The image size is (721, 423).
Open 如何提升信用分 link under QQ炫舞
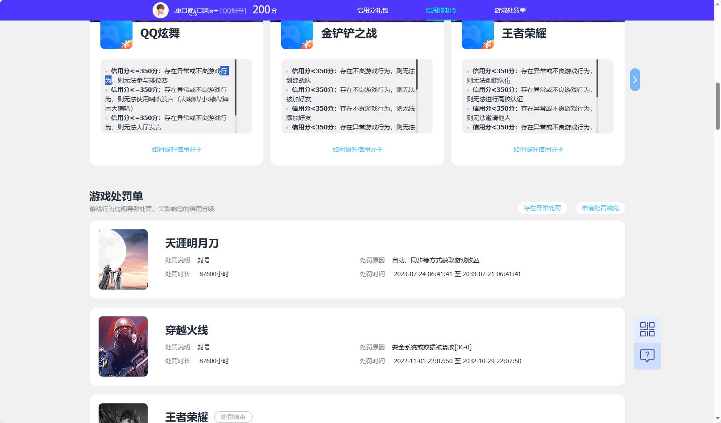point(176,149)
